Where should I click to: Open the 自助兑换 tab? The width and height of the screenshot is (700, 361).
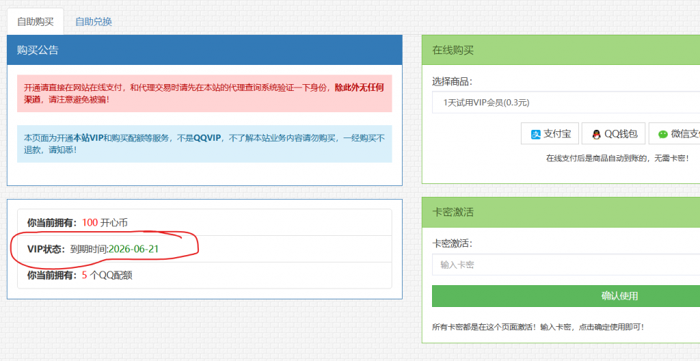click(x=94, y=21)
